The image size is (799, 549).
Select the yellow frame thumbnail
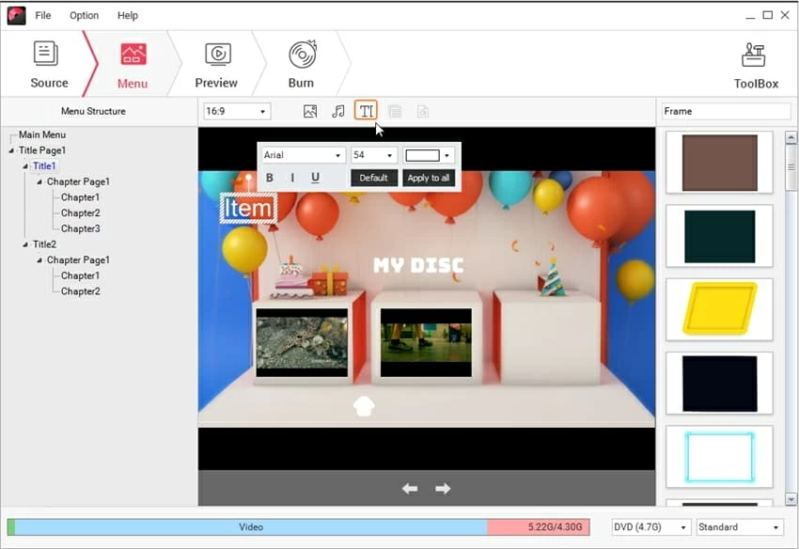click(x=719, y=309)
